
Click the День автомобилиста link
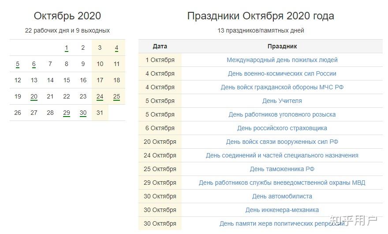282,196
